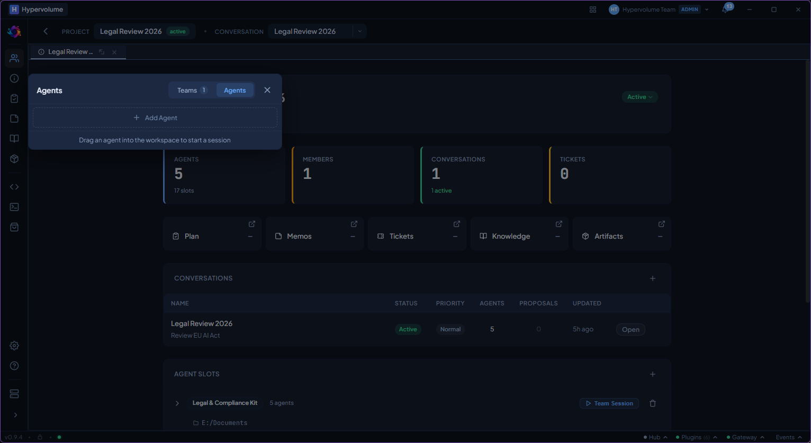The width and height of the screenshot is (811, 443).
Task: Open Artifacts card's external link icon
Action: (662, 224)
